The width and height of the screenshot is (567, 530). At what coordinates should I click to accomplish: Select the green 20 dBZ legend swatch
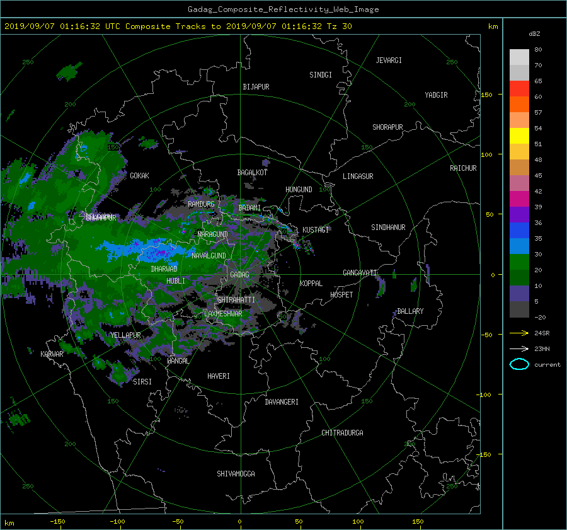pos(519,262)
